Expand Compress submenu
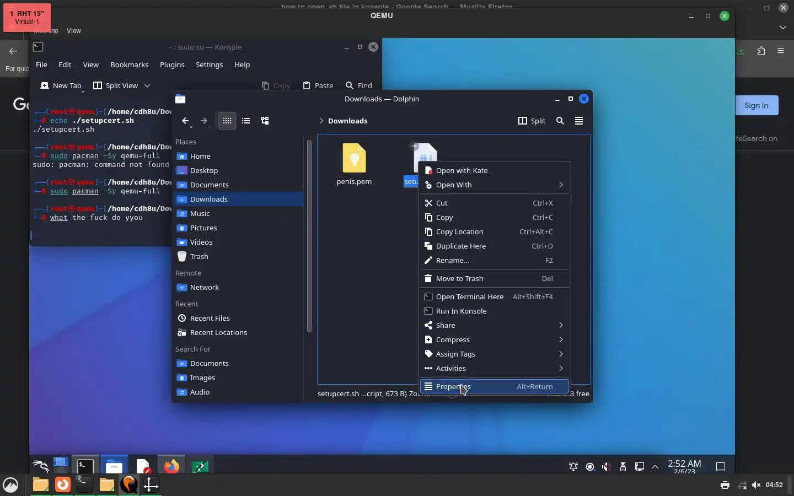The width and height of the screenshot is (794, 496). pyautogui.click(x=495, y=339)
